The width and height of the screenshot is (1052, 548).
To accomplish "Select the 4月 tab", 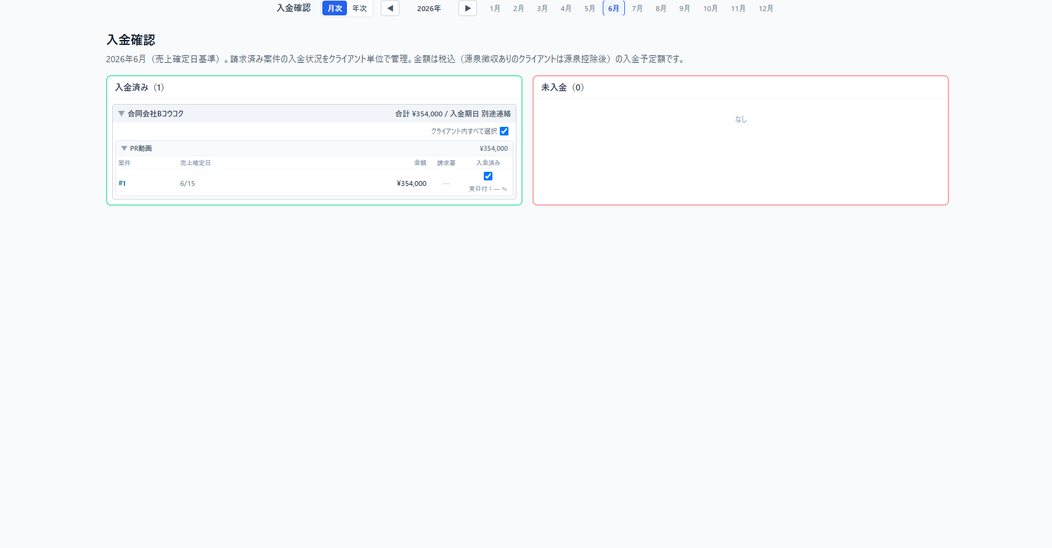I will (566, 8).
